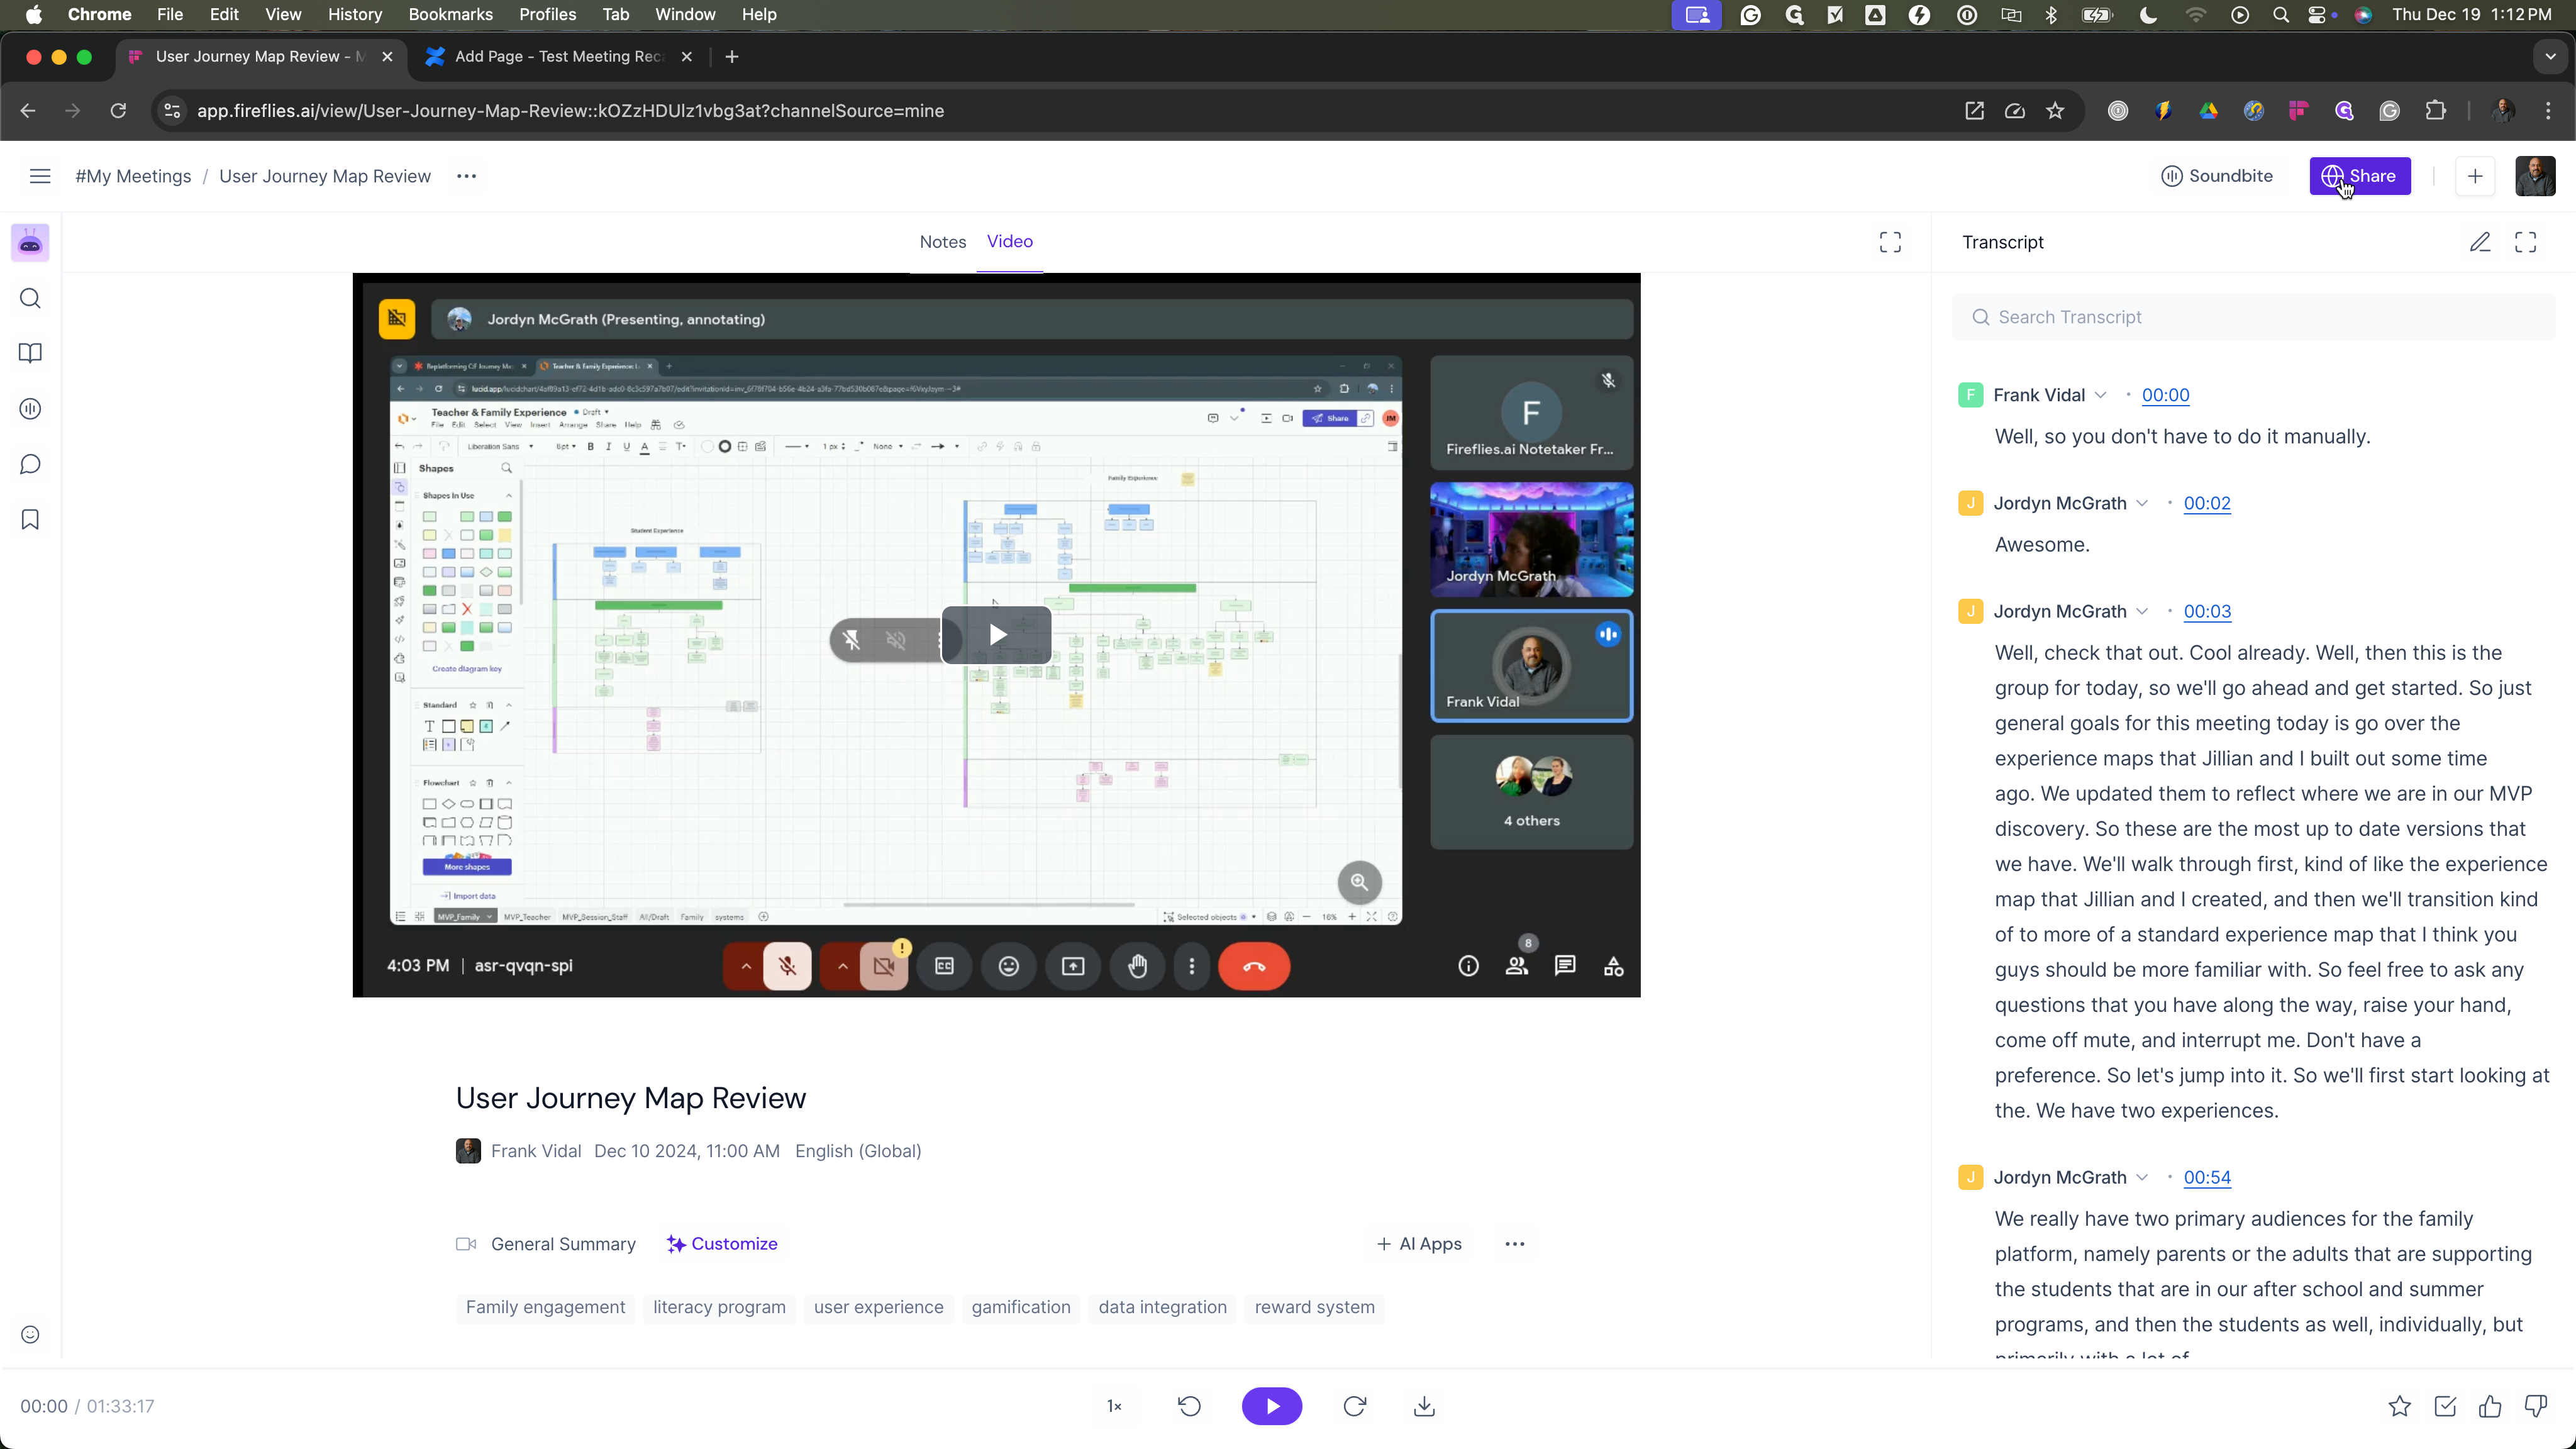Give thumbs up feedback
The width and height of the screenshot is (2576, 1449).
[2490, 1406]
